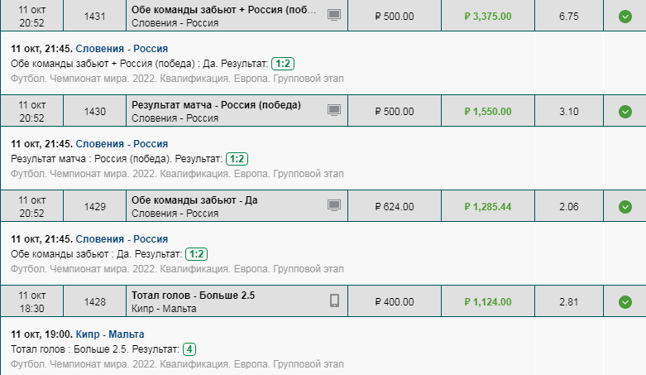
Task: Click green checkmark status for bet 1430
Action: (x=625, y=112)
